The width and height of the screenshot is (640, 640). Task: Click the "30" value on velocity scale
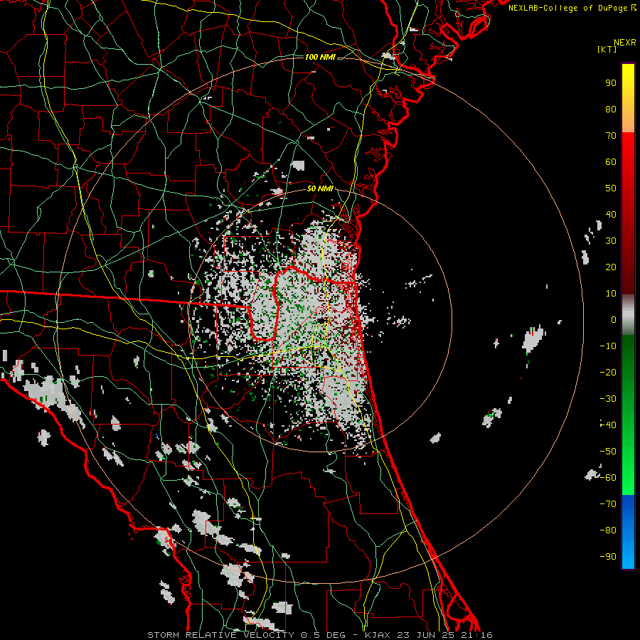pos(611,241)
